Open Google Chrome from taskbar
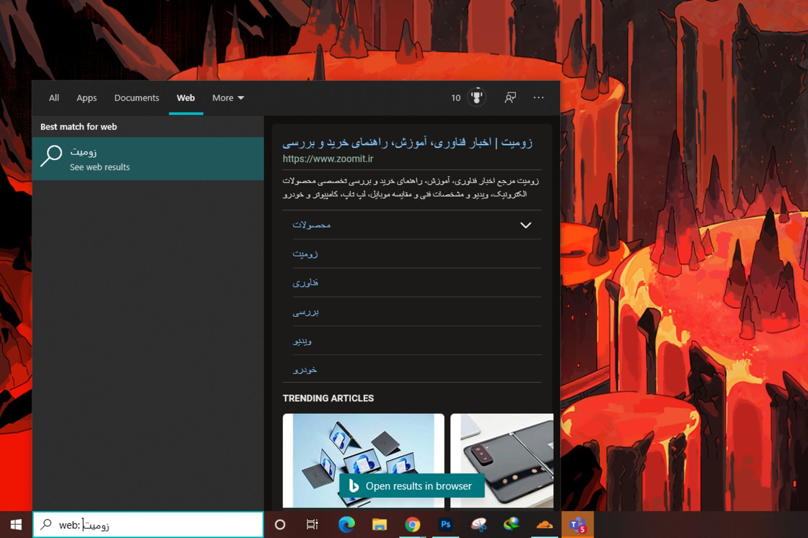Image resolution: width=808 pixels, height=538 pixels. coord(412,525)
